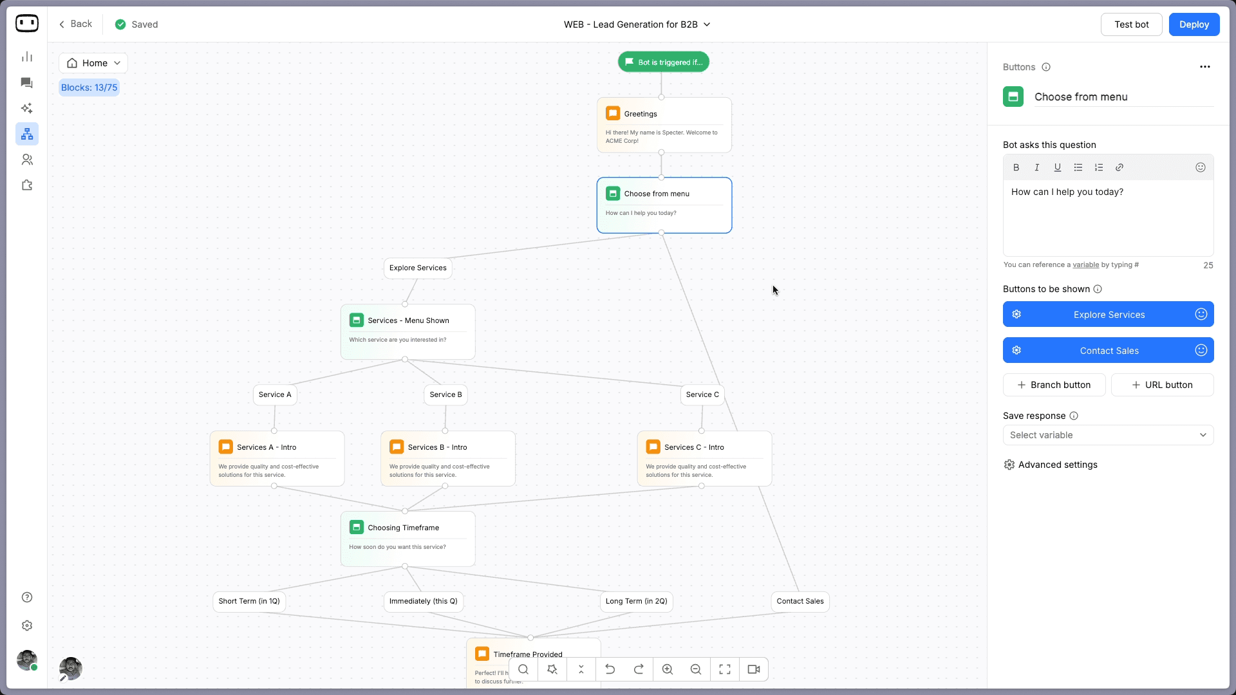This screenshot has width=1236, height=695.
Task: Open the three-dots Buttons options menu
Action: coord(1204,67)
